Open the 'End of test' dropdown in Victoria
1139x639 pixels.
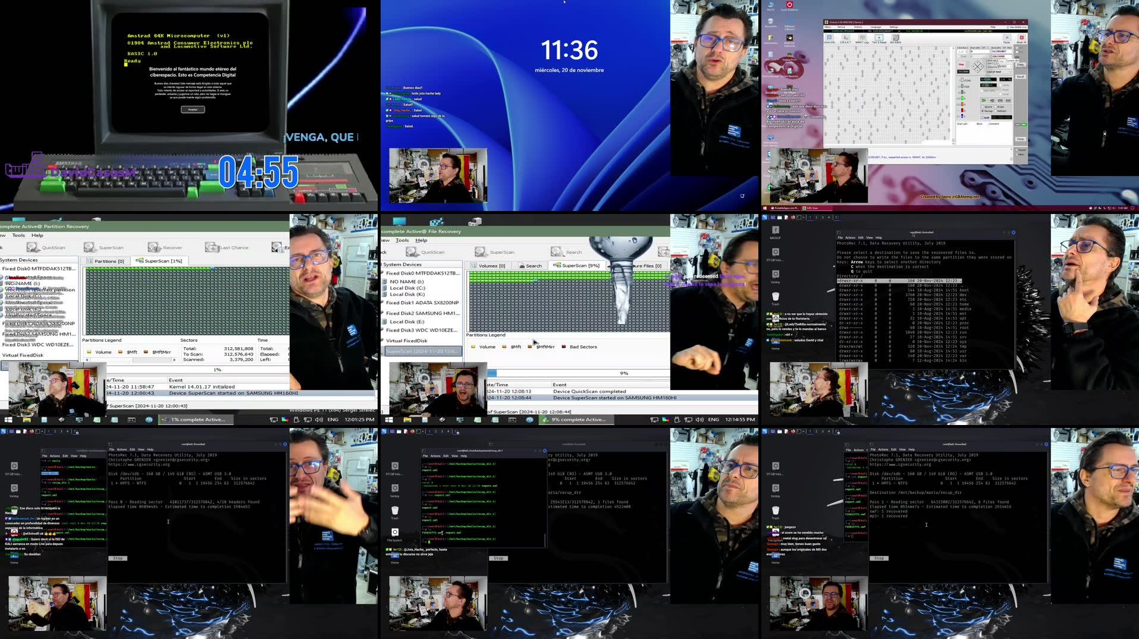coord(999,72)
